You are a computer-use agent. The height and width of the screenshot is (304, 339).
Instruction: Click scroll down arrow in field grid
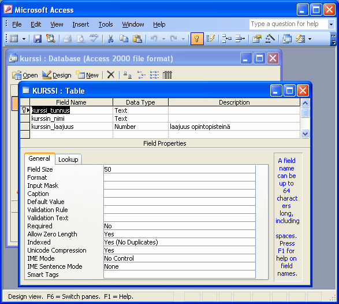[x=305, y=134]
